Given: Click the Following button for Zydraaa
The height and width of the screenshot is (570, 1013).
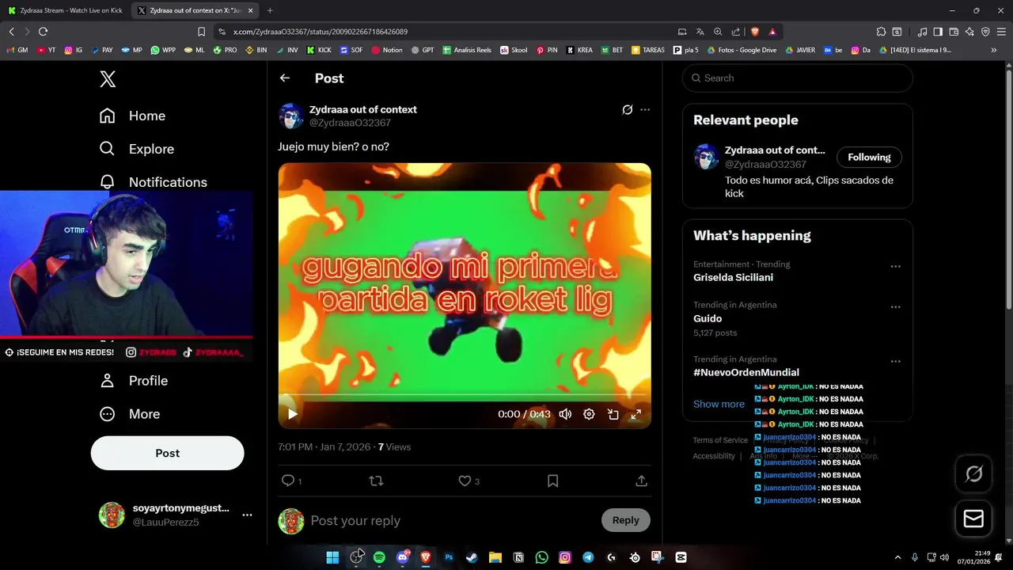Looking at the screenshot, I should [869, 157].
